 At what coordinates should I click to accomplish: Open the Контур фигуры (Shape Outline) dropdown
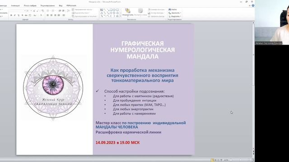156,13
